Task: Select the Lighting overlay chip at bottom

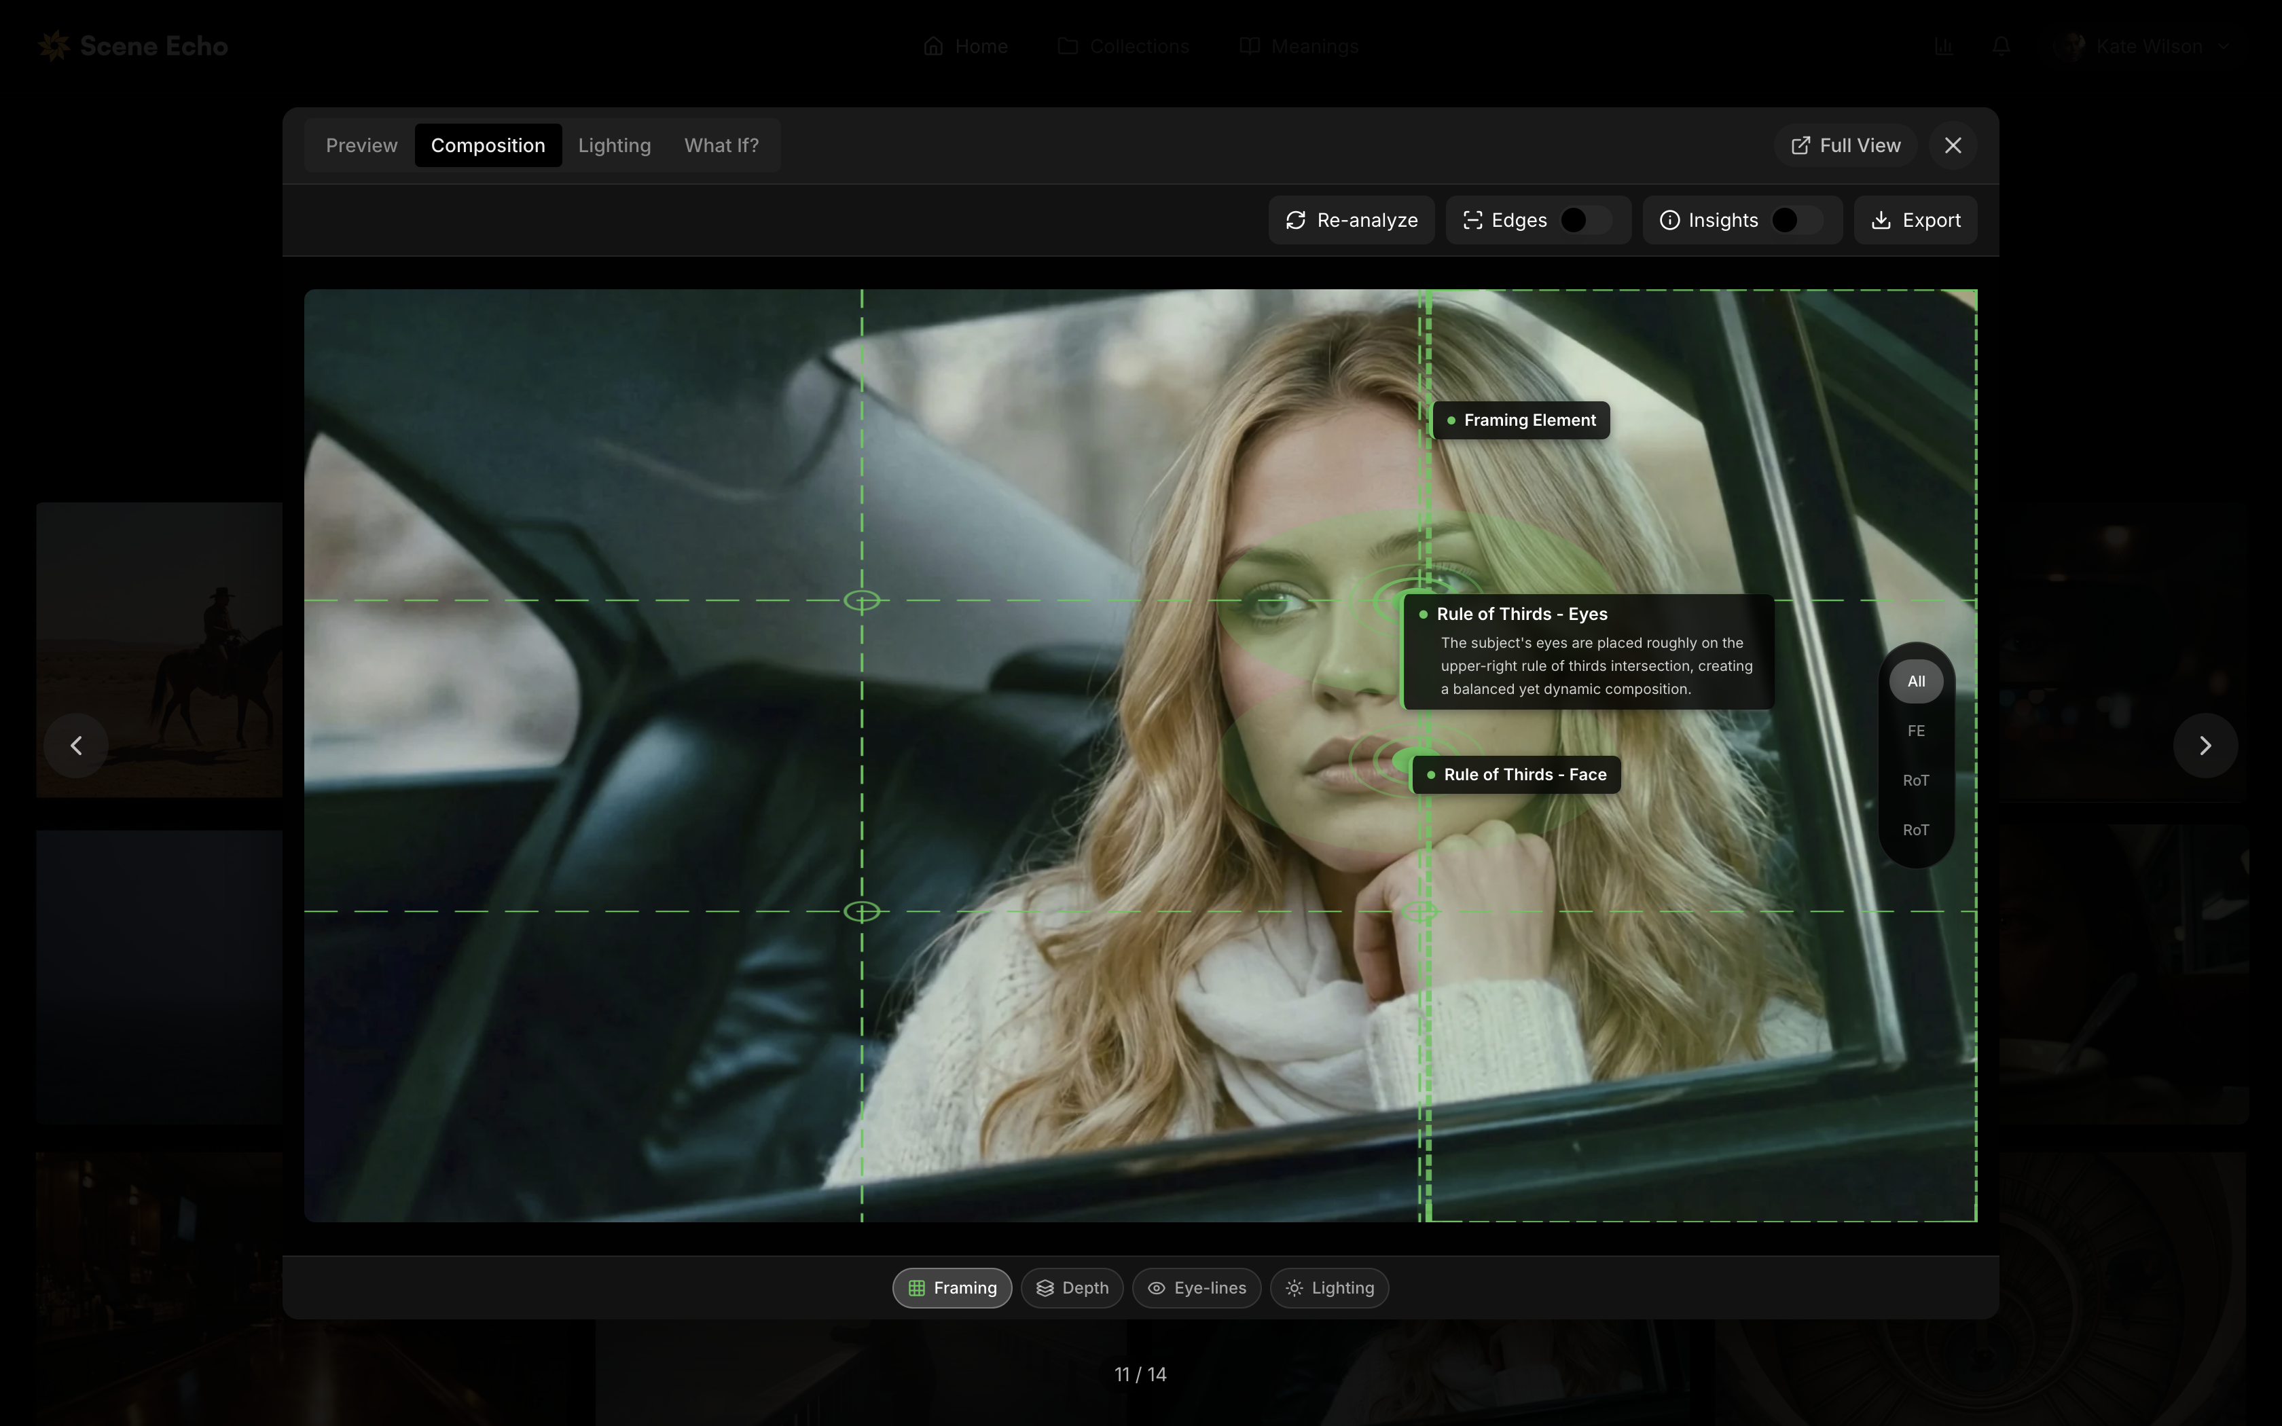Action: [1328, 1288]
